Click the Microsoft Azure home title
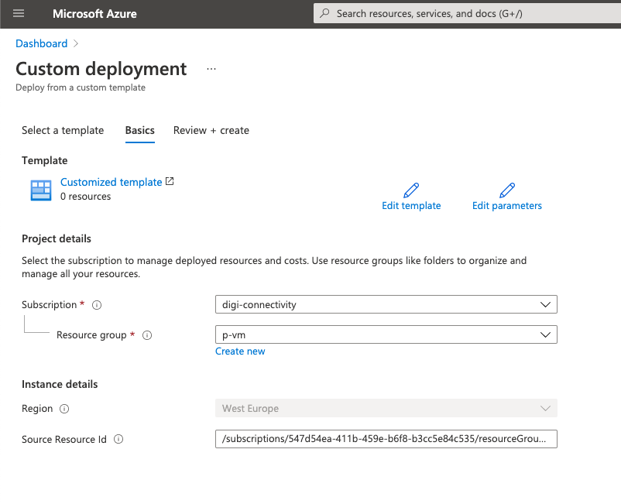This screenshot has width=621, height=504. (x=94, y=14)
